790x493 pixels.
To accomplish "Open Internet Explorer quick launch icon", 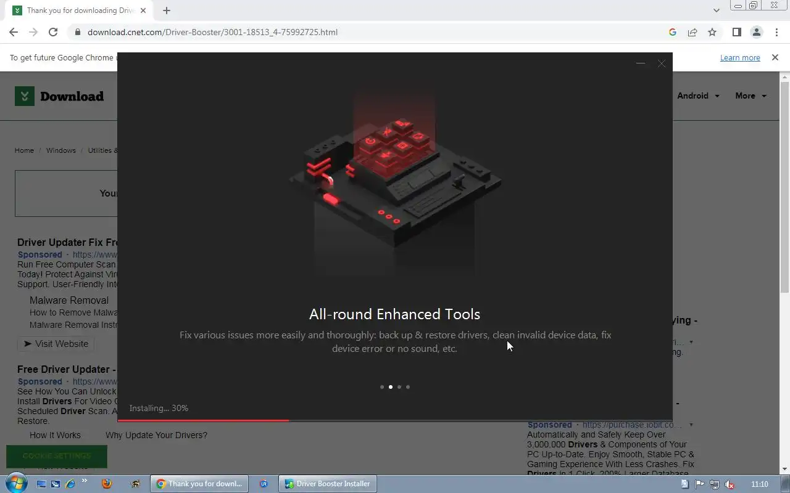I will click(x=69, y=484).
